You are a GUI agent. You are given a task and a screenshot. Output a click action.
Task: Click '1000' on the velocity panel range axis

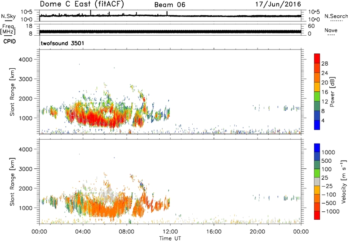pyautogui.click(x=26, y=208)
